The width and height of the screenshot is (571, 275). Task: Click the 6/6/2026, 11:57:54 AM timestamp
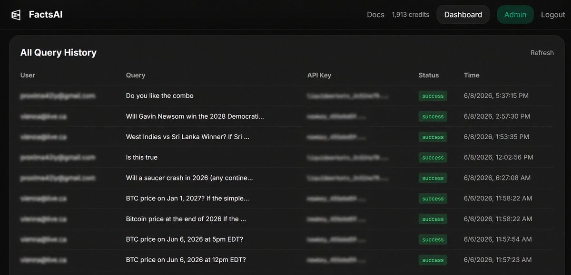[x=498, y=239]
